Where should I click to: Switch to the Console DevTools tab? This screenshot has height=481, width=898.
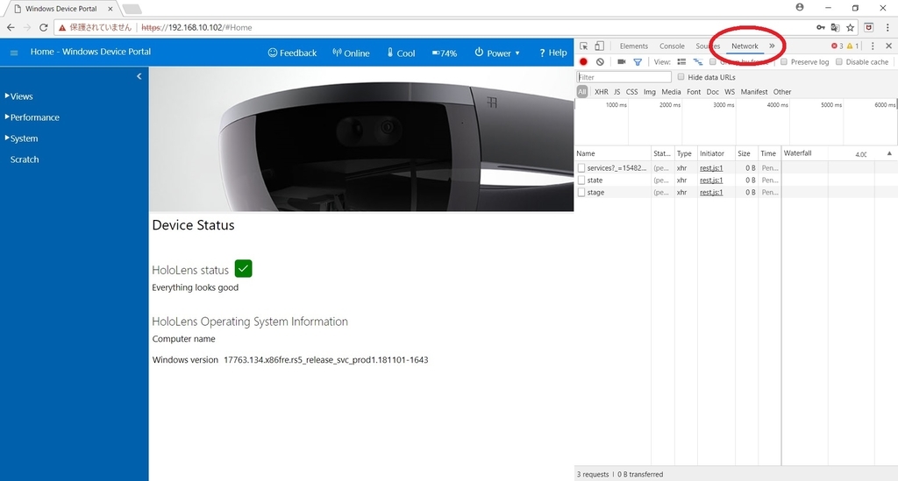(x=672, y=46)
